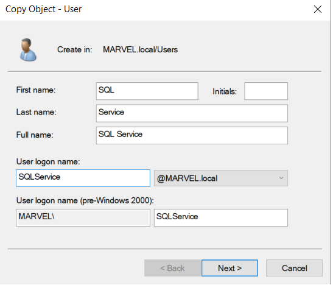The height and width of the screenshot is (285, 333).
Task: Proceed with the Next > button
Action: tap(230, 268)
